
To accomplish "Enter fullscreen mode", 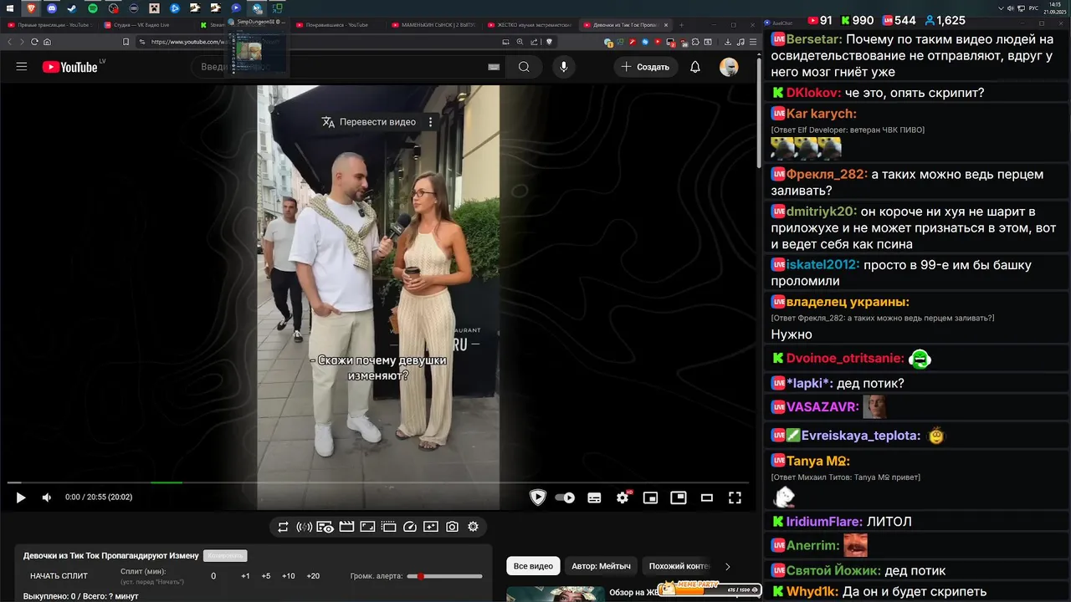I will pos(735,497).
